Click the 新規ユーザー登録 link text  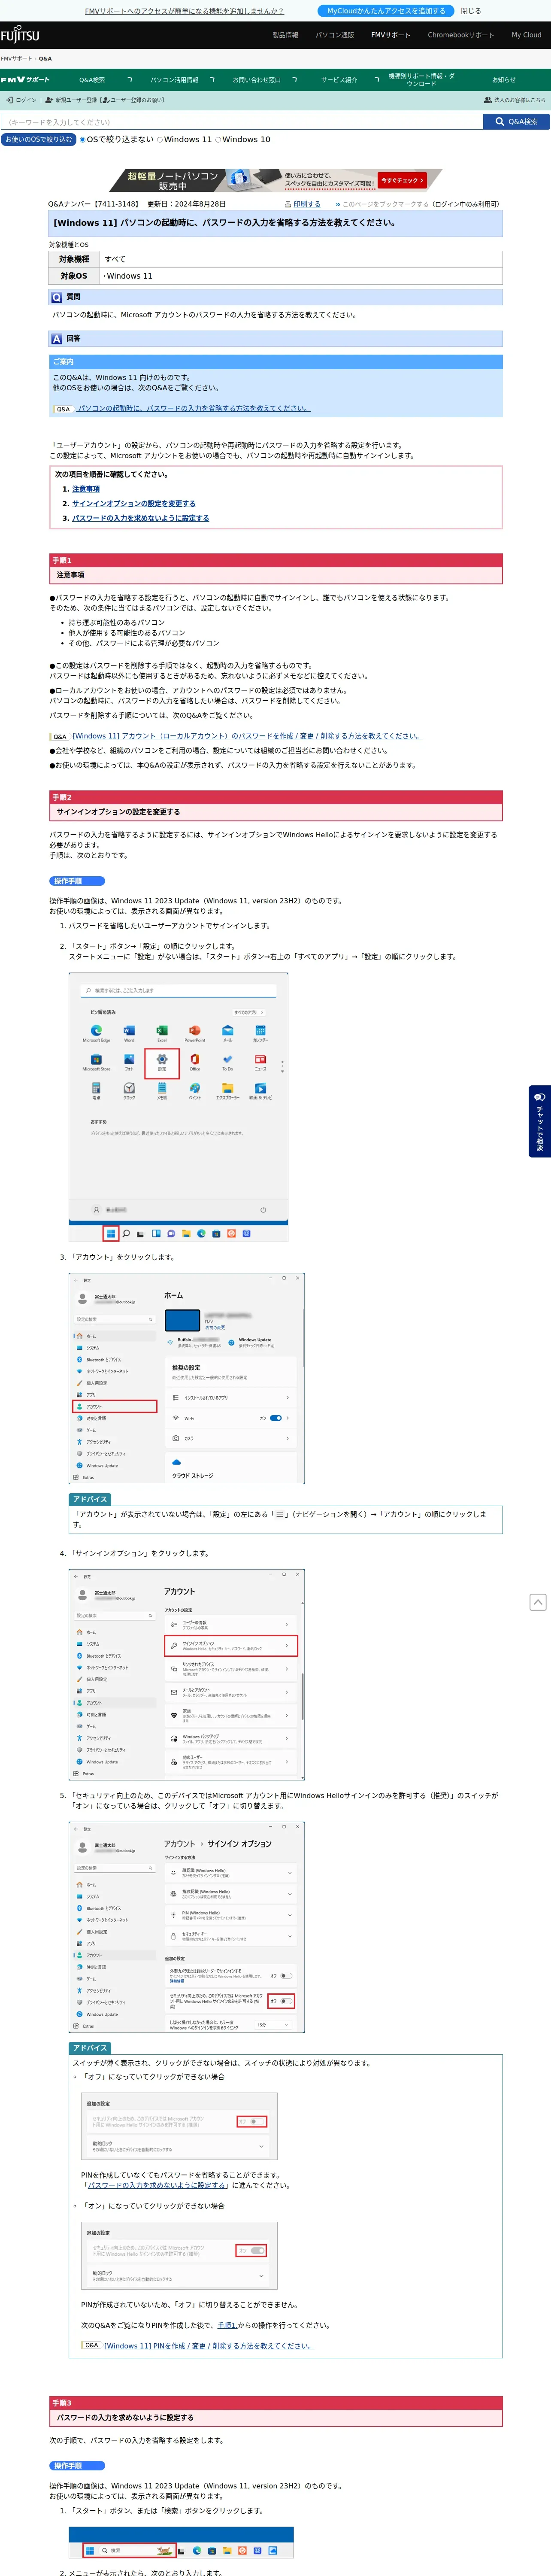pos(76,100)
